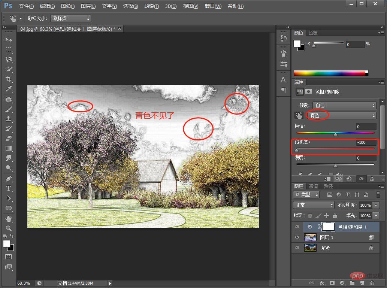Switch to the 路径 tab
The height and width of the screenshot is (288, 387).
(x=328, y=187)
